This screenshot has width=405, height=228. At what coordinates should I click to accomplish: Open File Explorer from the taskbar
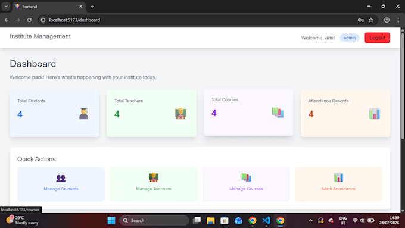pyautogui.click(x=210, y=220)
